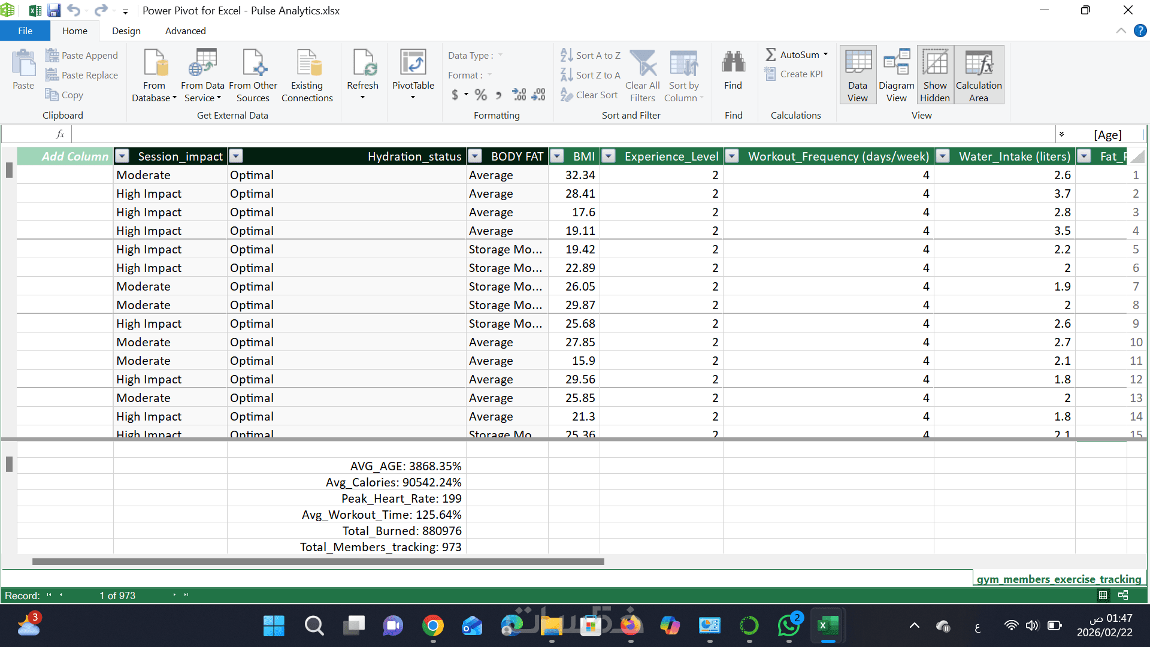
Task: Open the Advanced ribbon tab
Action: (x=185, y=31)
